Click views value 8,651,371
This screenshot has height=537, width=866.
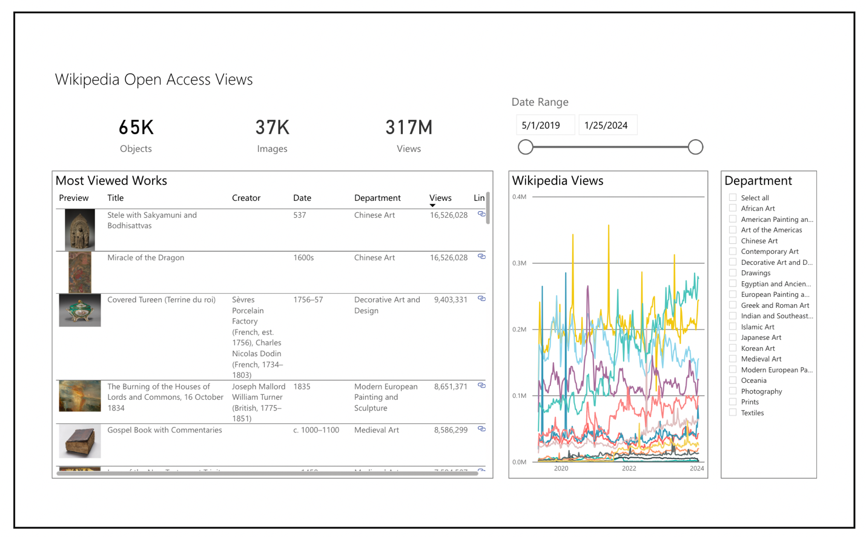point(451,386)
